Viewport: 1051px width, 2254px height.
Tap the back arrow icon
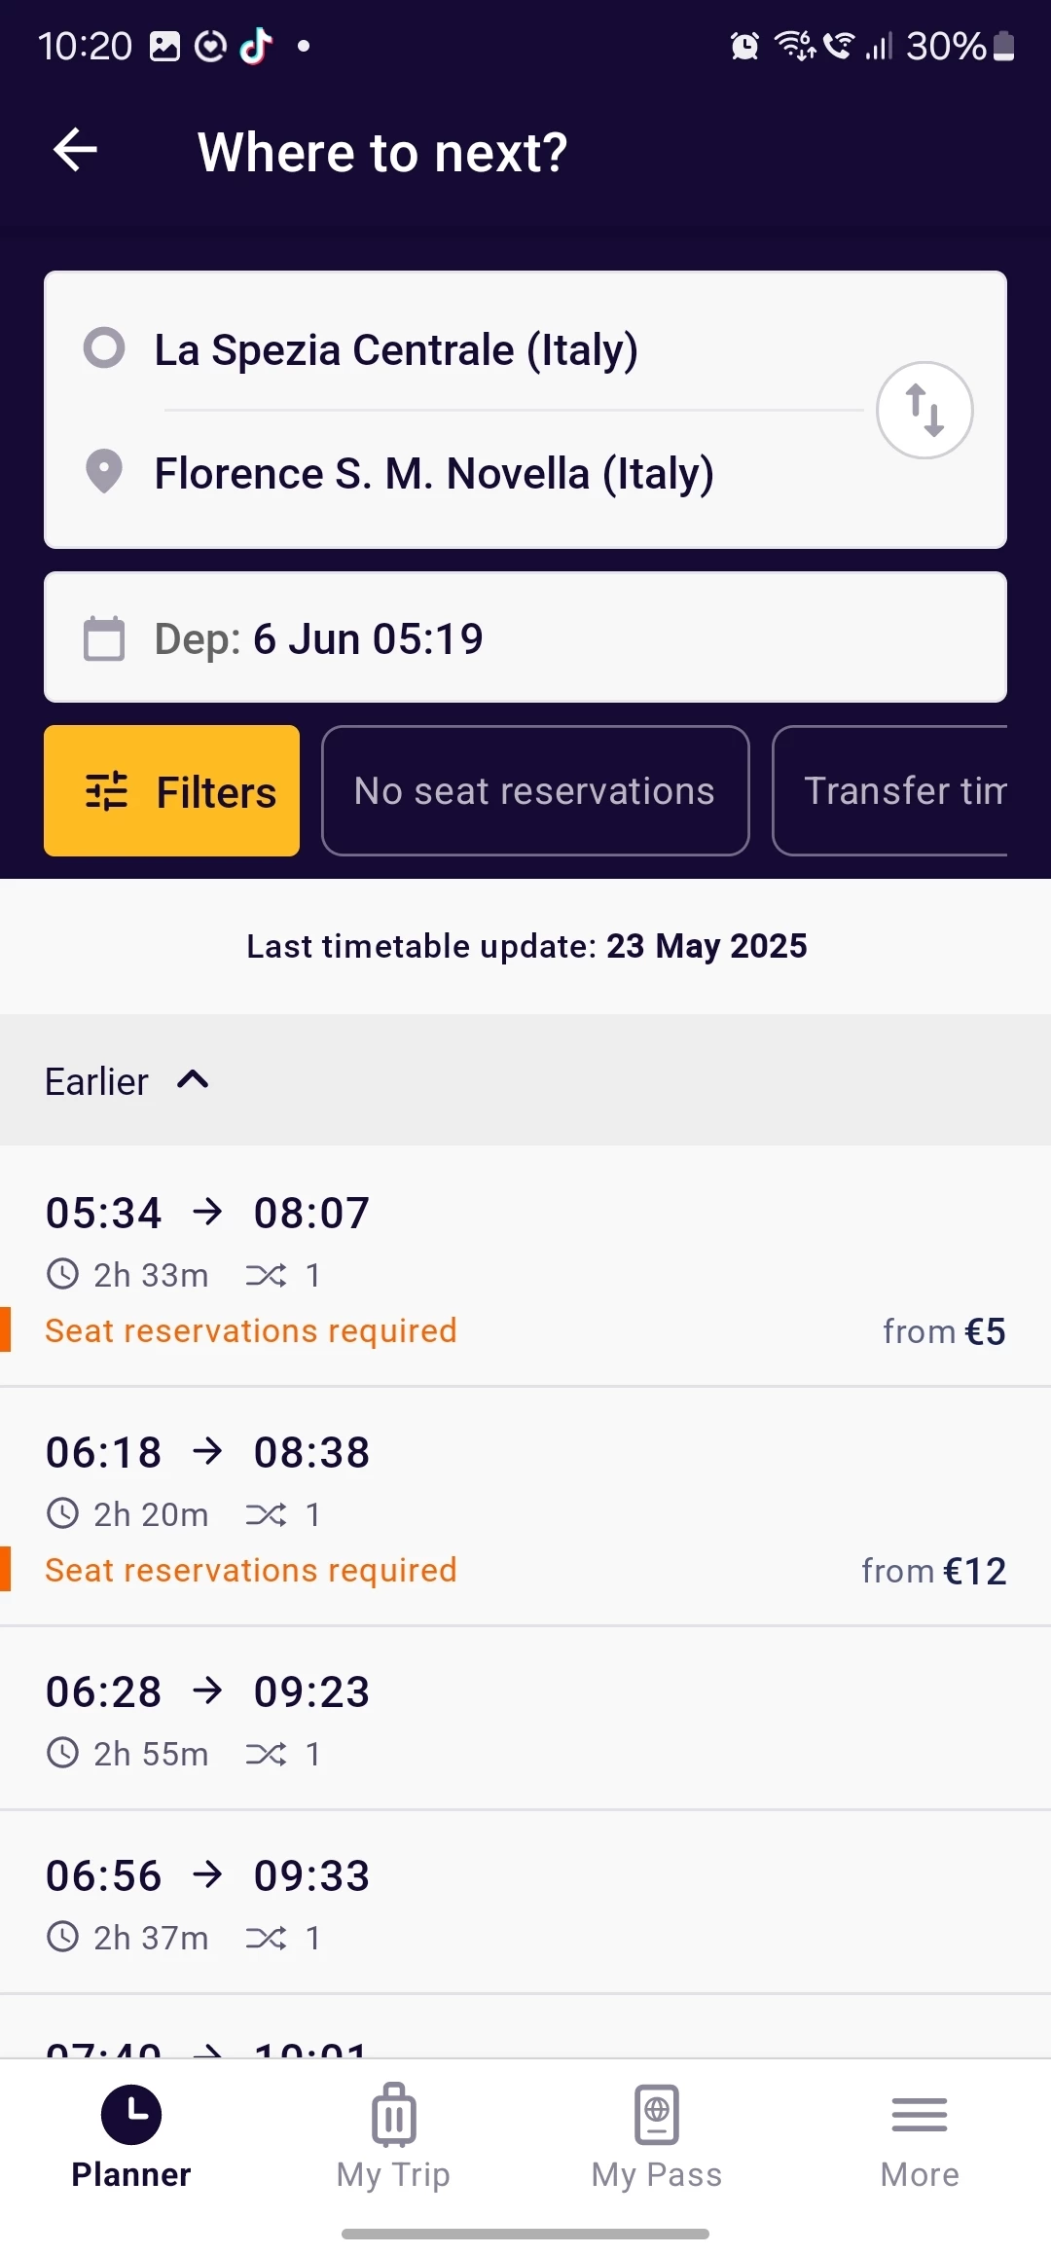[75, 151]
